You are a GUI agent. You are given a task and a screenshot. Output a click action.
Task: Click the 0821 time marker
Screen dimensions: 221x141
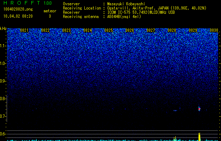click(24, 30)
